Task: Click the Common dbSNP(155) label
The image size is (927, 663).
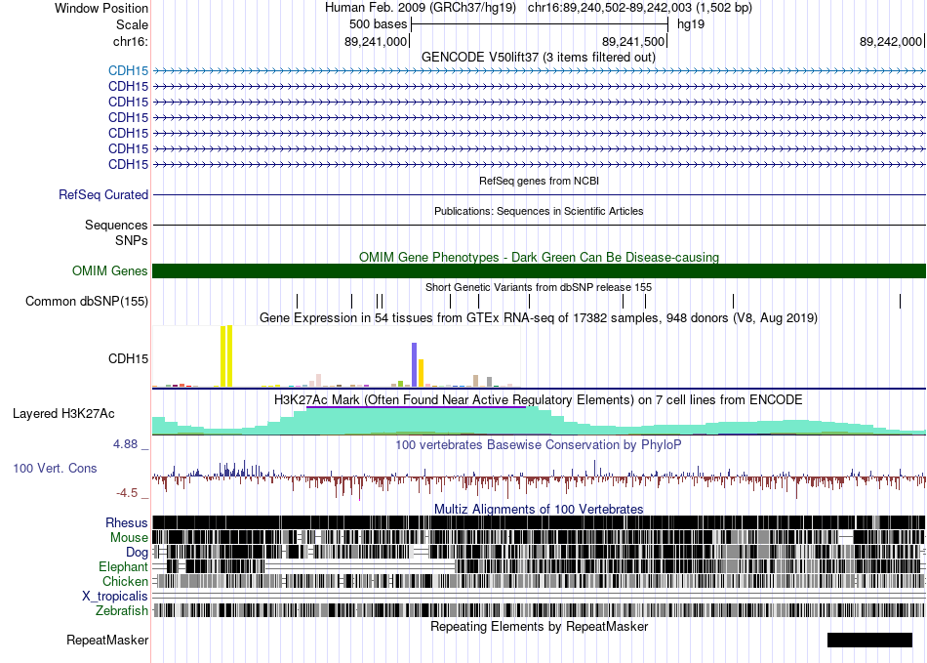Action: (87, 301)
